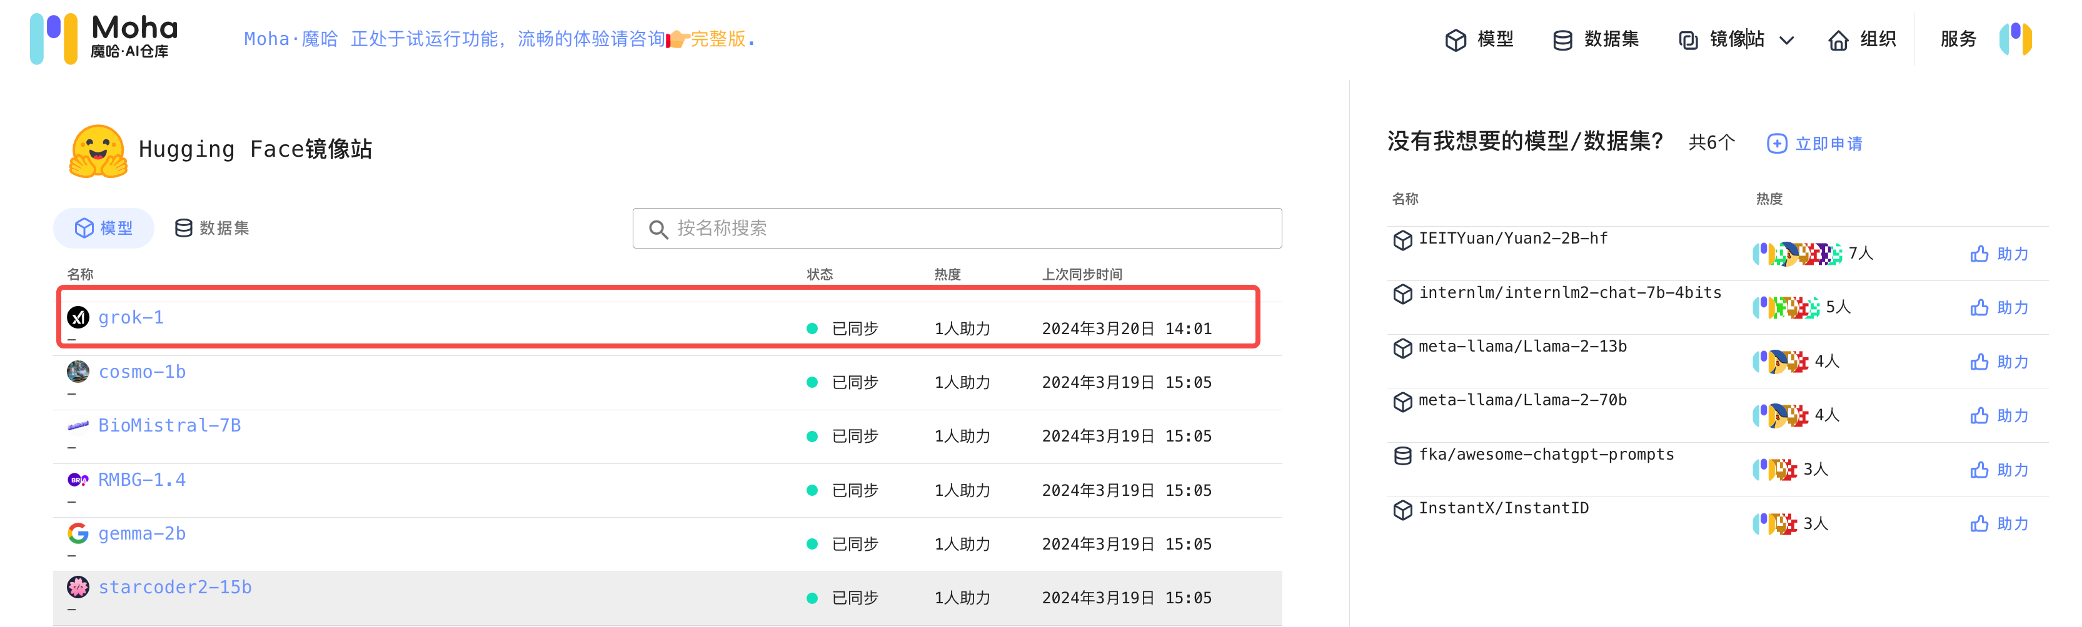Click the 共6个 count label
This screenshot has height=627, width=2082.
1711,143
